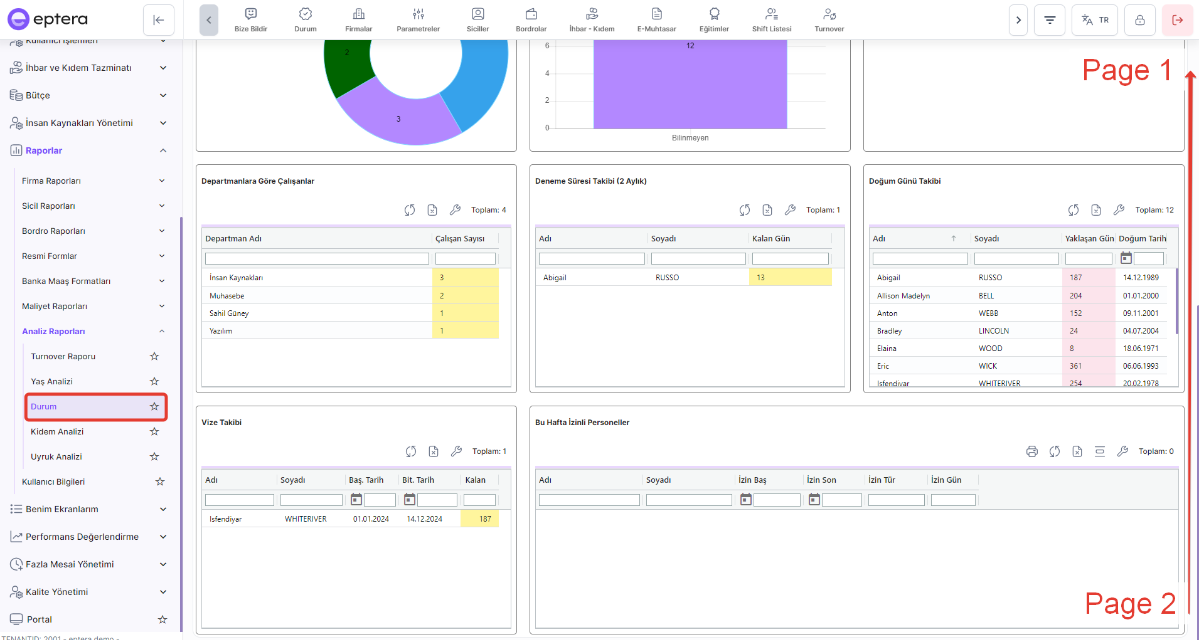1199x642 pixels.
Task: Star the Yaş Analizi report as favorite
Action: coord(154,381)
